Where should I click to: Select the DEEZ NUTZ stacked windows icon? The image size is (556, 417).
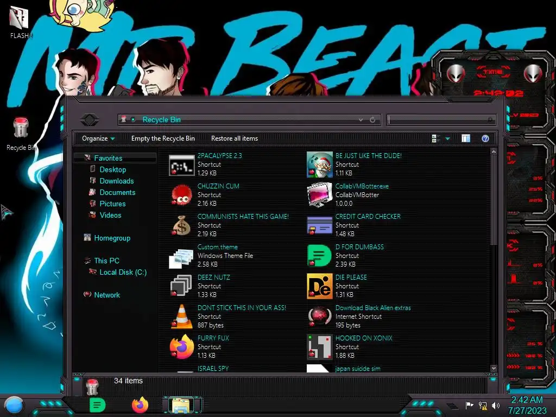[x=181, y=286]
